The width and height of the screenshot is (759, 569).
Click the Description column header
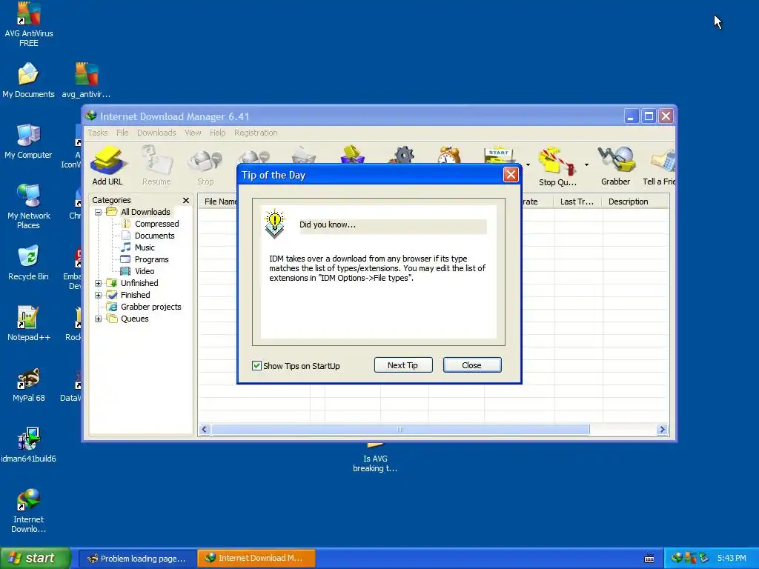click(635, 202)
